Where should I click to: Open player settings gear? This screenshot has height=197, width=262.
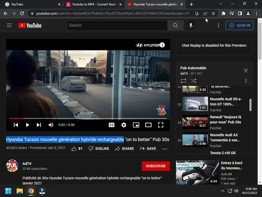124,125
